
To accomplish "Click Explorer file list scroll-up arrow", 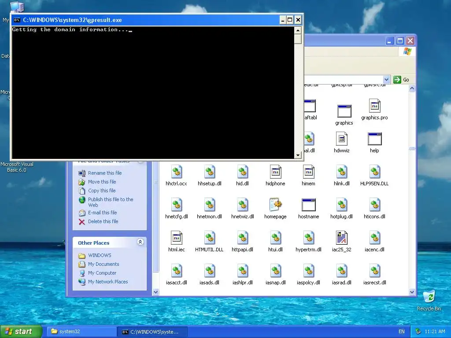I will coord(412,88).
